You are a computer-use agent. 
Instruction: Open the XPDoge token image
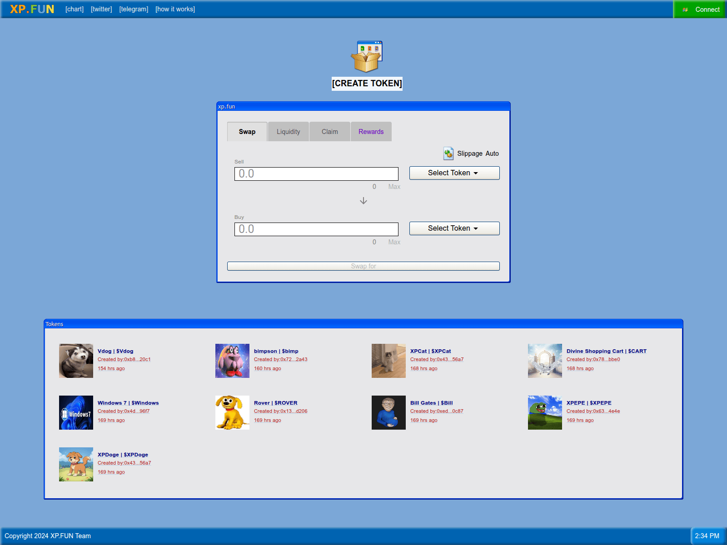tap(76, 464)
